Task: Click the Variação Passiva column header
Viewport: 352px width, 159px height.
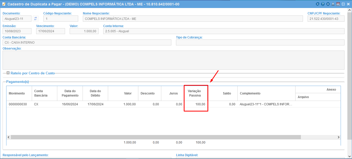Action: 196,93
